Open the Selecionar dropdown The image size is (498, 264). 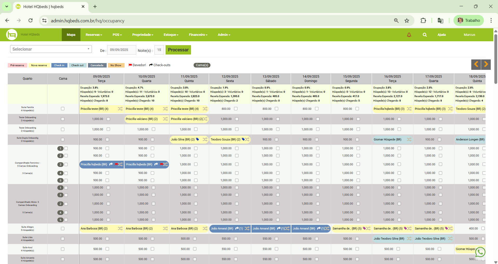point(51,49)
